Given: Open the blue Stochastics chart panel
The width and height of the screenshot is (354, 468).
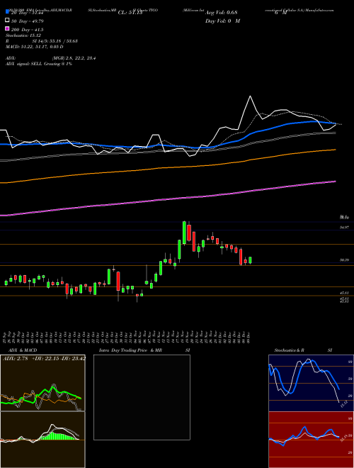Looking at the screenshot, I should (311, 383).
